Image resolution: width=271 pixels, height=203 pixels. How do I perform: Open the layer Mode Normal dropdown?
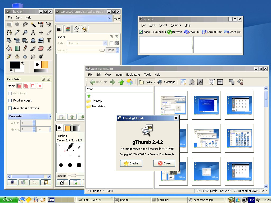tap(87, 43)
